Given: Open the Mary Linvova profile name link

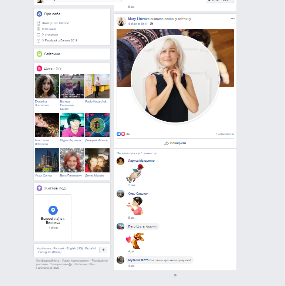Looking at the screenshot, I should coord(139,19).
